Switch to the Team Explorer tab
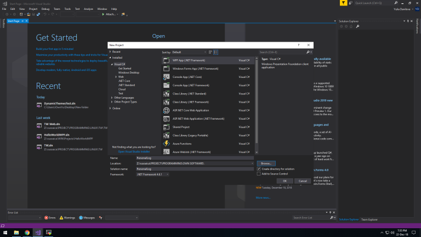Screen dimensions: 421x237 coord(369,219)
